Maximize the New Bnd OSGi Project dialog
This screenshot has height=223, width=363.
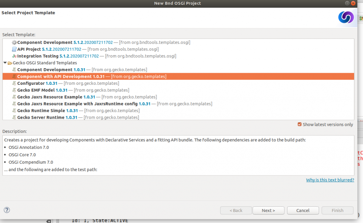tap(347, 3)
